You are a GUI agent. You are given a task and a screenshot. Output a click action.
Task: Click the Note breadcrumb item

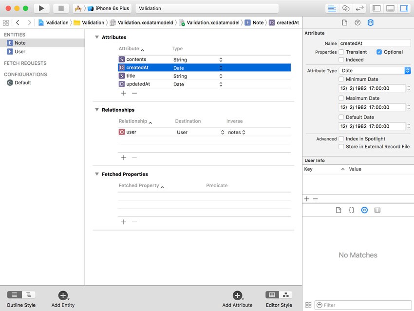[x=254, y=23]
